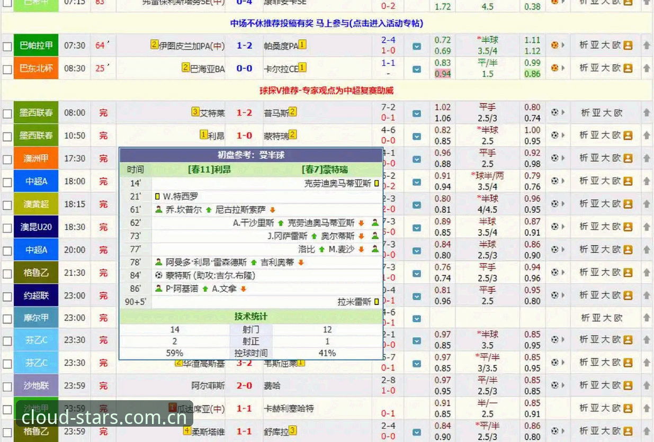Expand blue dropdown in 摩尔甲 row
The height and width of the screenshot is (442, 654).
[417, 319]
